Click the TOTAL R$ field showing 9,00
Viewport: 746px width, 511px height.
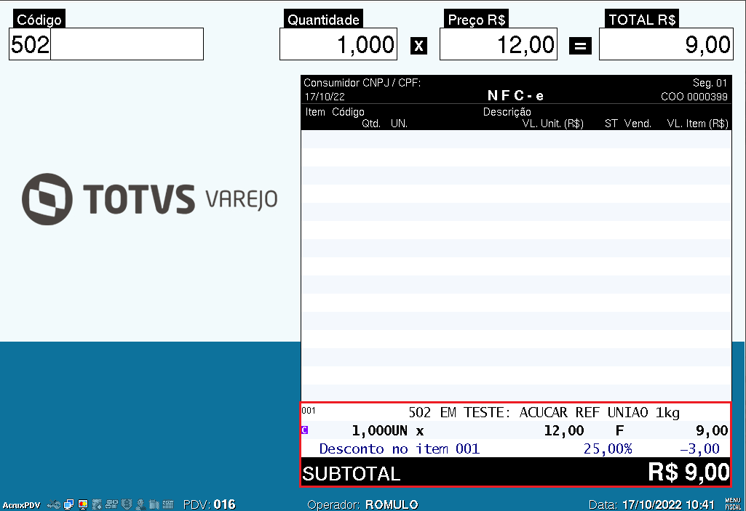coord(666,44)
